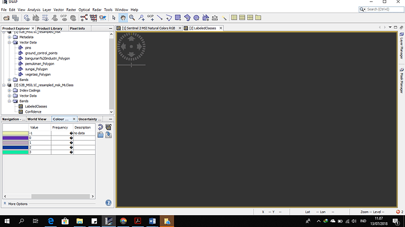Viewport: 405px width, 227px height.
Task: Click the Product Explorer down scroll arrow
Action: [112, 112]
